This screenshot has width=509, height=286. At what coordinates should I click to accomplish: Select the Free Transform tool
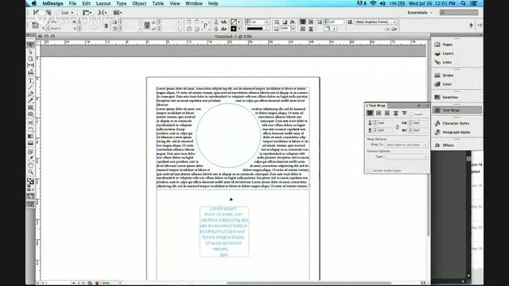pos(30,129)
